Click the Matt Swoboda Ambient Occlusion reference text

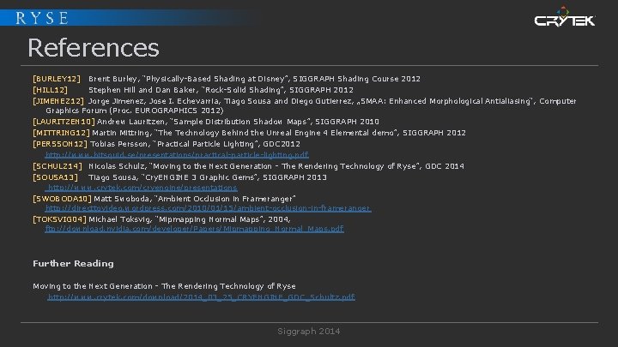(195, 199)
